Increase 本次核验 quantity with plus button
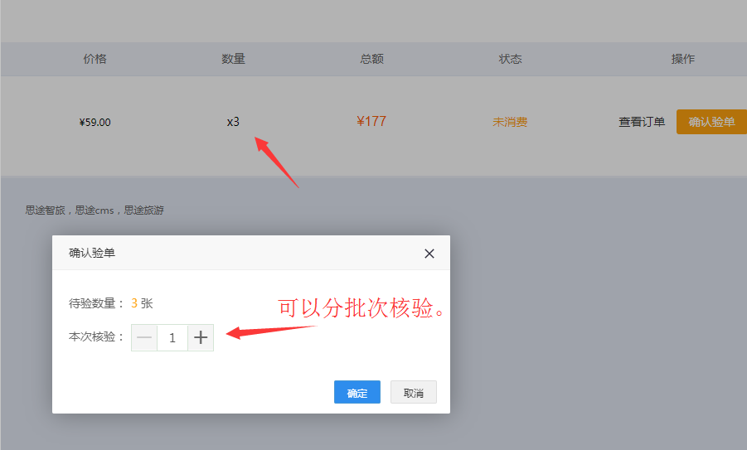Image resolution: width=747 pixels, height=450 pixels. 201,337
